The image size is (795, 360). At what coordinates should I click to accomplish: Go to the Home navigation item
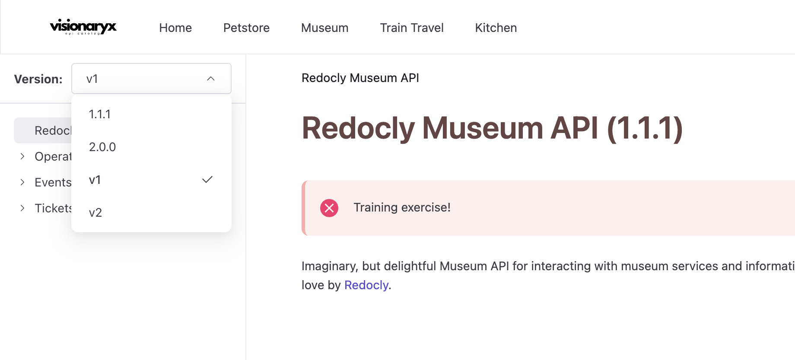tap(175, 28)
